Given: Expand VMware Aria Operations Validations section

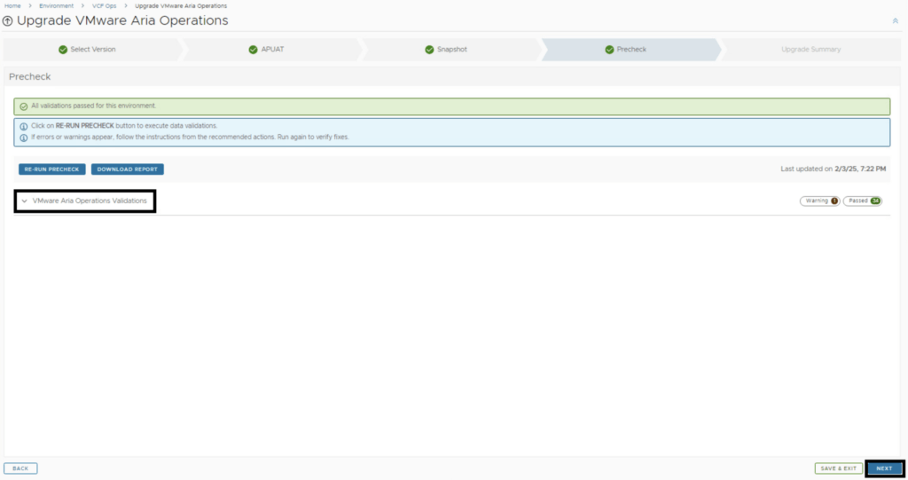Looking at the screenshot, I should 25,201.
